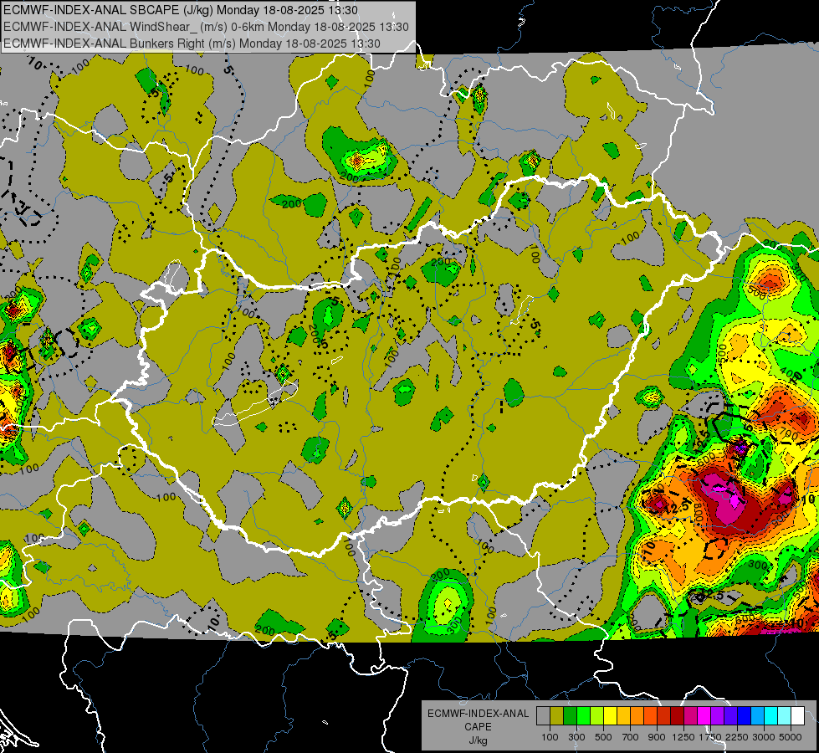Click the 3000 legend scale label
This screenshot has width=819, height=753.
coord(764,737)
